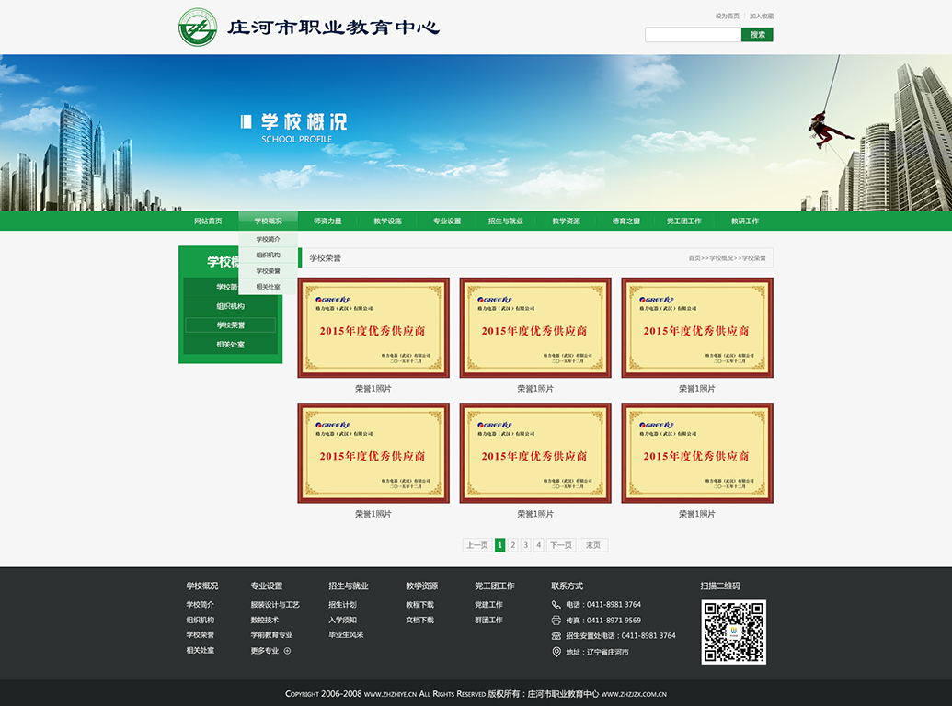
Task: Open the 学校概况 menu in the green navigation bar
Action: click(268, 222)
